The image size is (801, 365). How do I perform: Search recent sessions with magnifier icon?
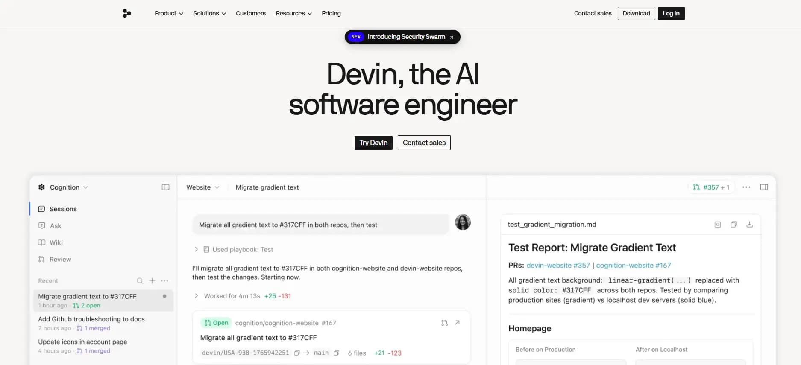coord(140,281)
